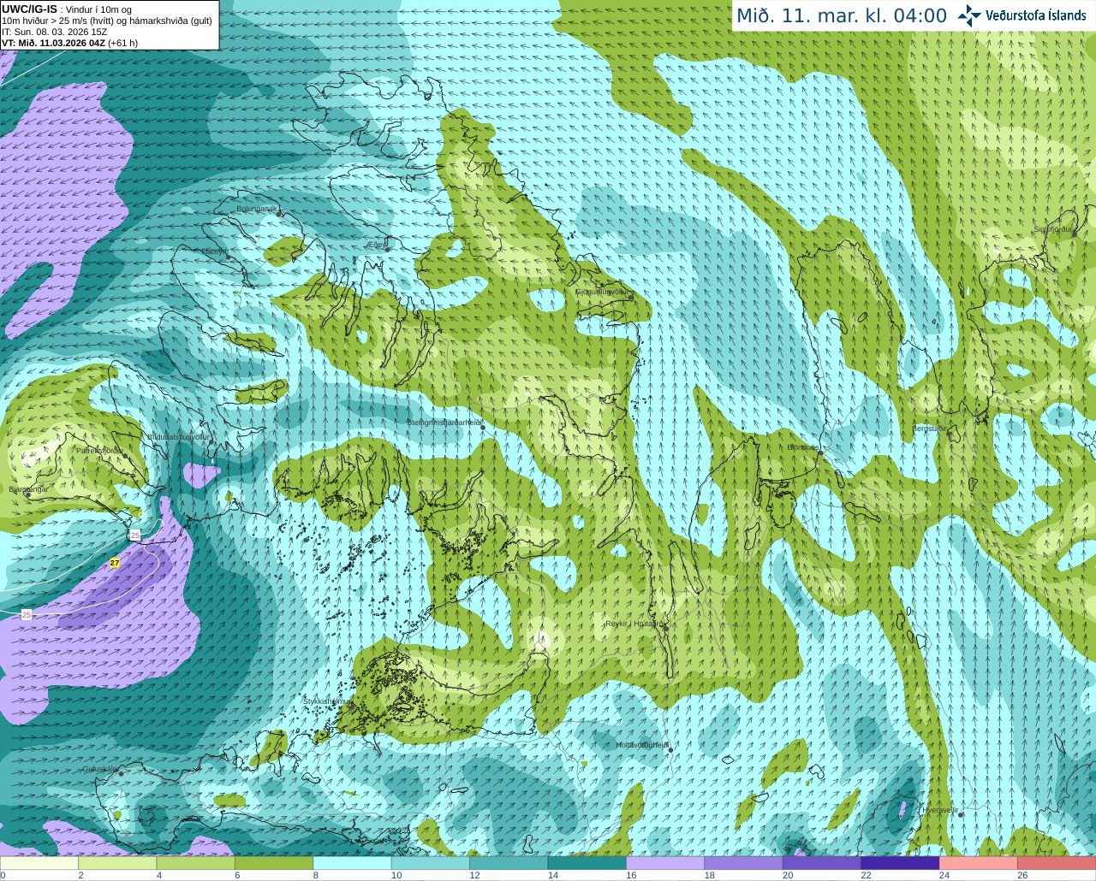Click the Steingrímsfjarðarheiði station label
Viewport: 1096px width, 881px height.
pos(444,423)
